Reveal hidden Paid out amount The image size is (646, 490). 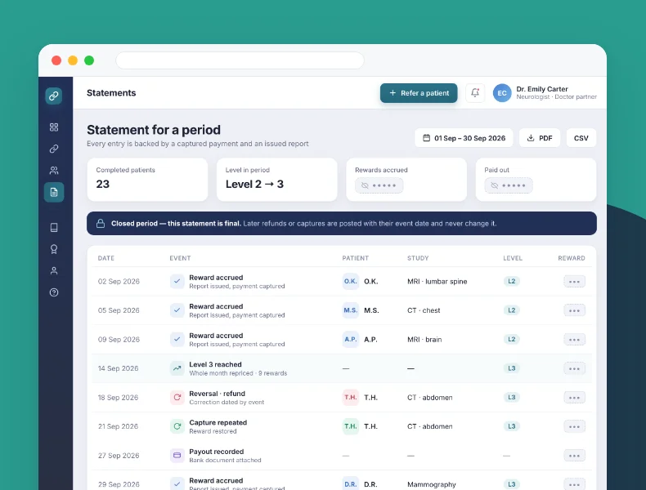[x=509, y=185]
